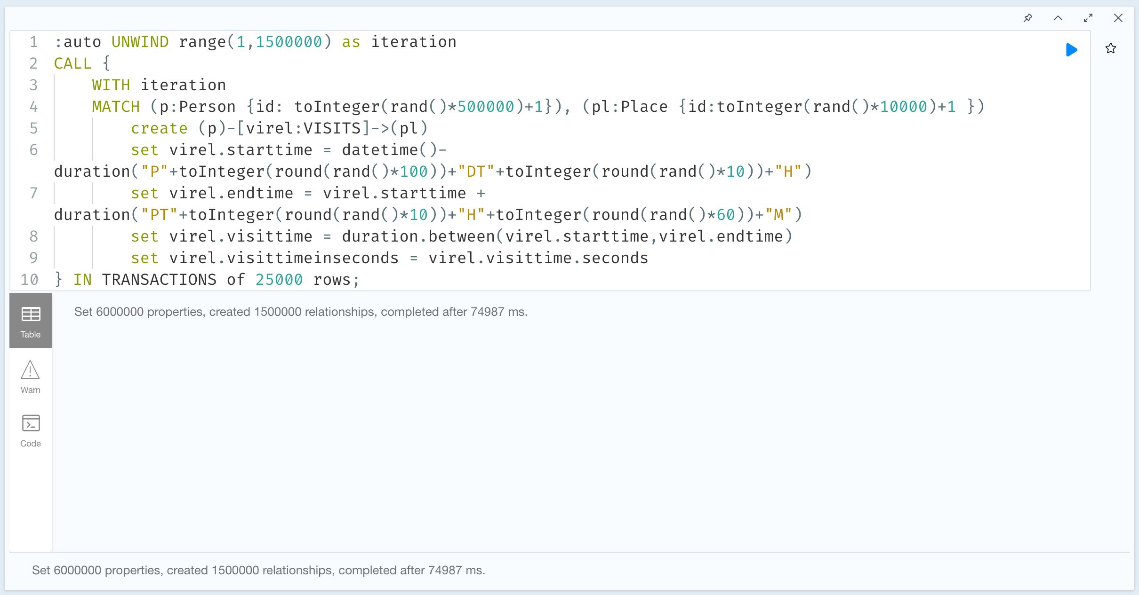Screen dimensions: 1139x595
Task: Click the MATCH keyword on line 4
Action: (x=116, y=107)
